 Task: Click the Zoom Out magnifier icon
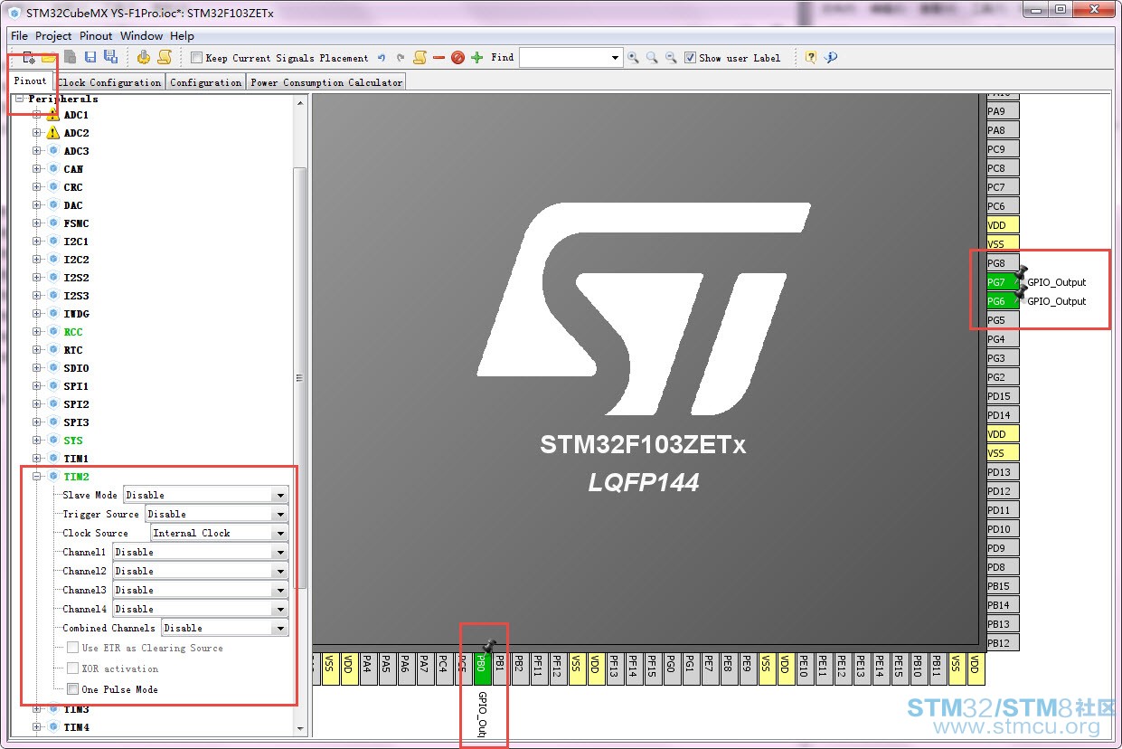point(671,58)
